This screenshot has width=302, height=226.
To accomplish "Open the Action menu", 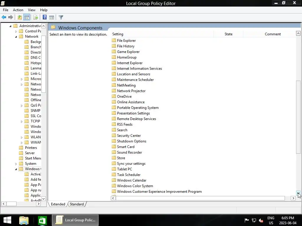I will 18,10.
